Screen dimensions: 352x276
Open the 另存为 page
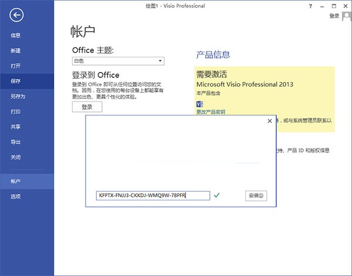[27, 97]
